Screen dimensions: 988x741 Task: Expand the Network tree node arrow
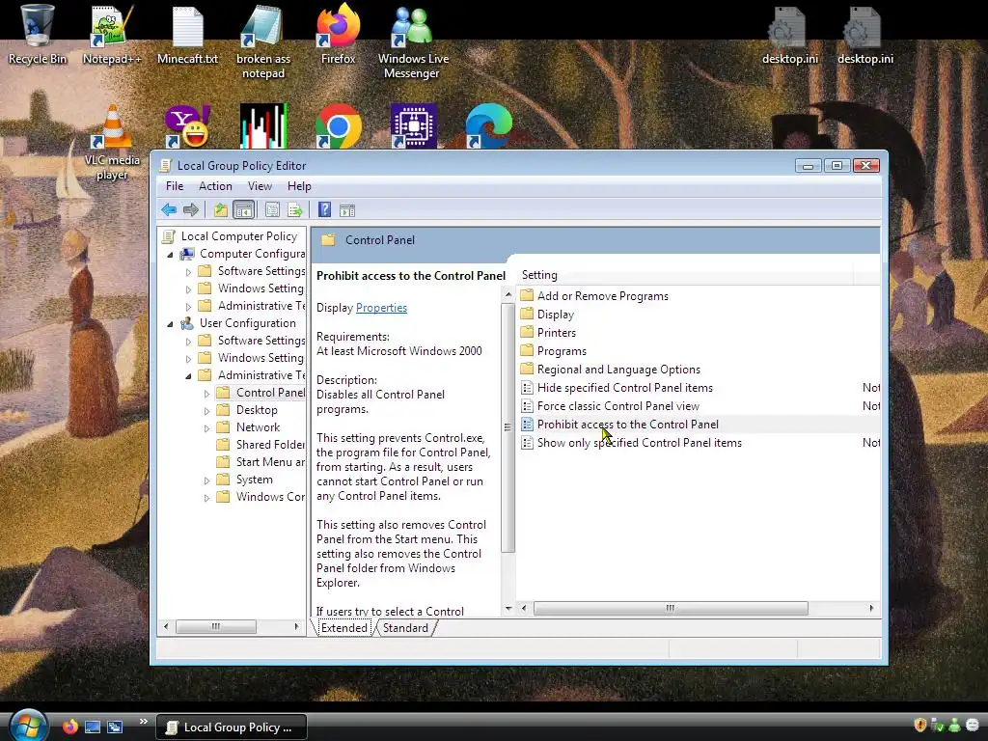(206, 427)
